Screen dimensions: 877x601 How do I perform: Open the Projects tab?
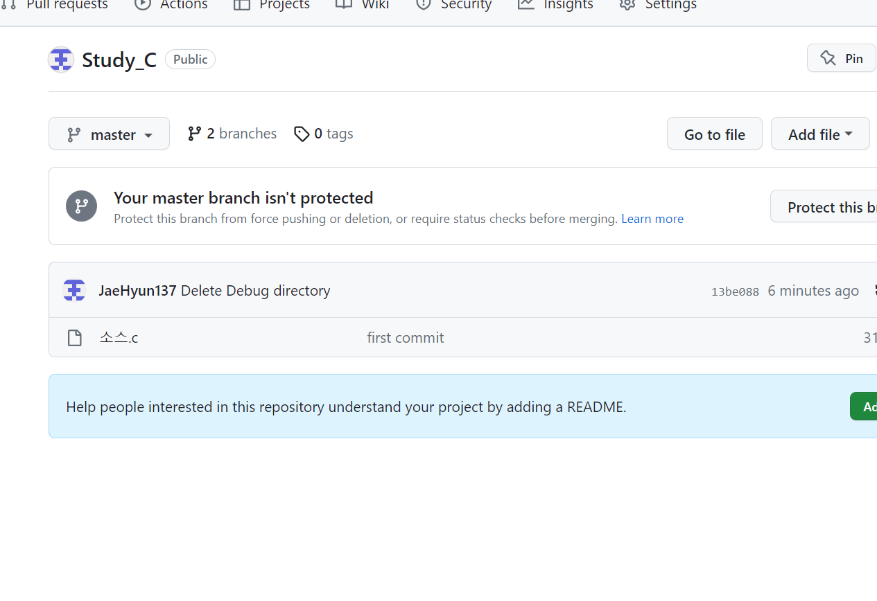[272, 6]
